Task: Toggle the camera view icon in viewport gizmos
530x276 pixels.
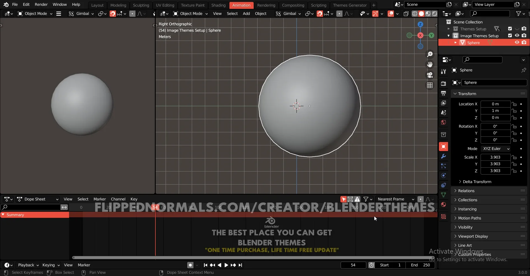Action: tap(430, 75)
